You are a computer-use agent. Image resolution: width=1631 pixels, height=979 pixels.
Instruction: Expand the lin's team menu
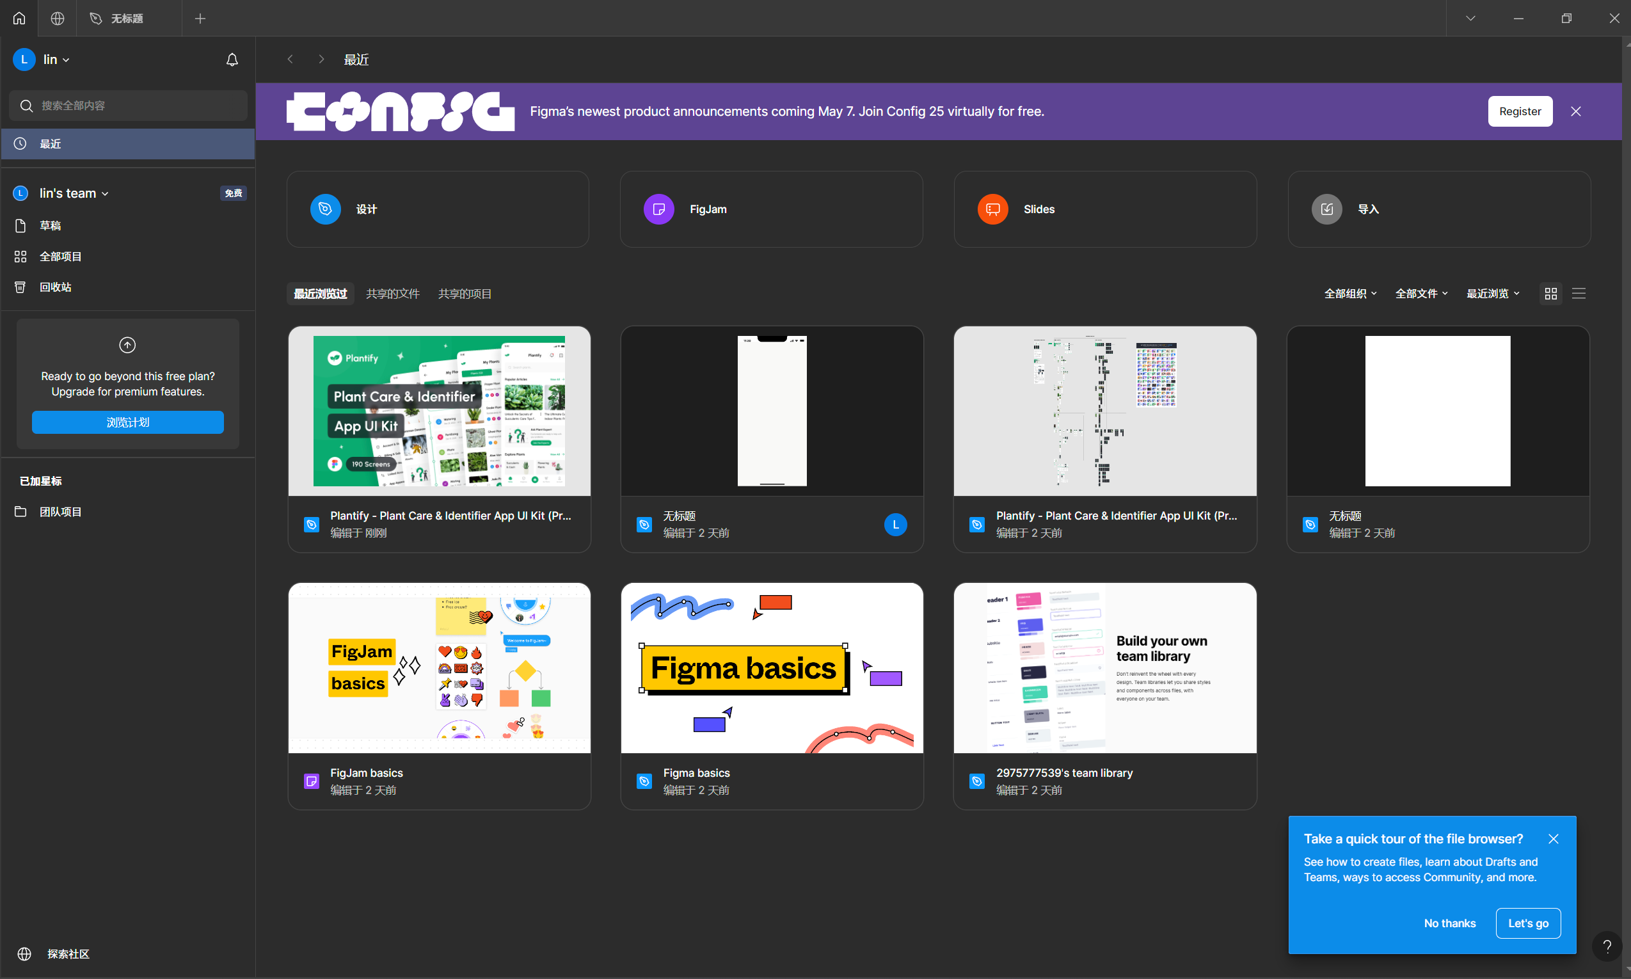73,193
